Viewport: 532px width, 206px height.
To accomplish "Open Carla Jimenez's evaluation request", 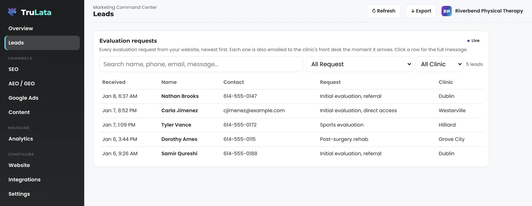I will (x=291, y=111).
